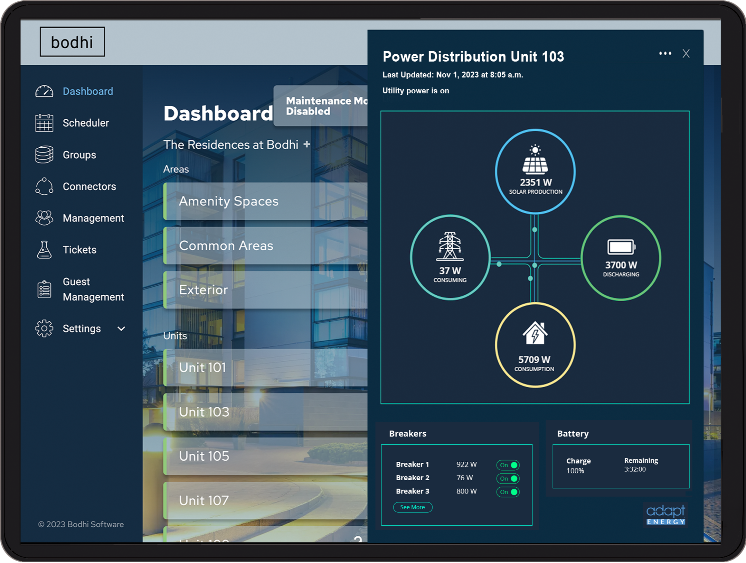Expand the Settings dropdown menu
Image resolution: width=746 pixels, height=563 pixels.
121,328
